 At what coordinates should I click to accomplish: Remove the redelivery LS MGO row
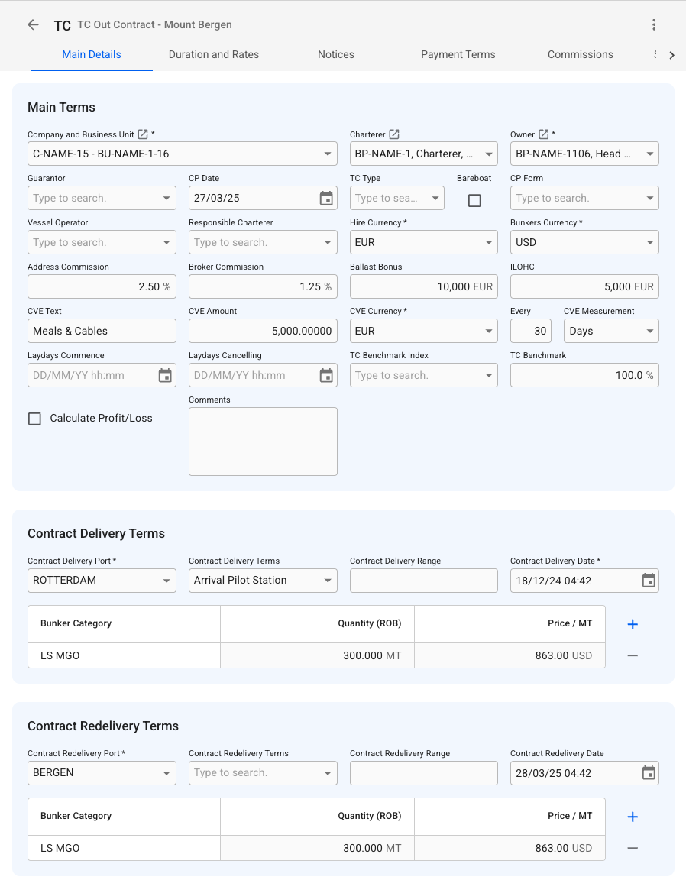(633, 848)
